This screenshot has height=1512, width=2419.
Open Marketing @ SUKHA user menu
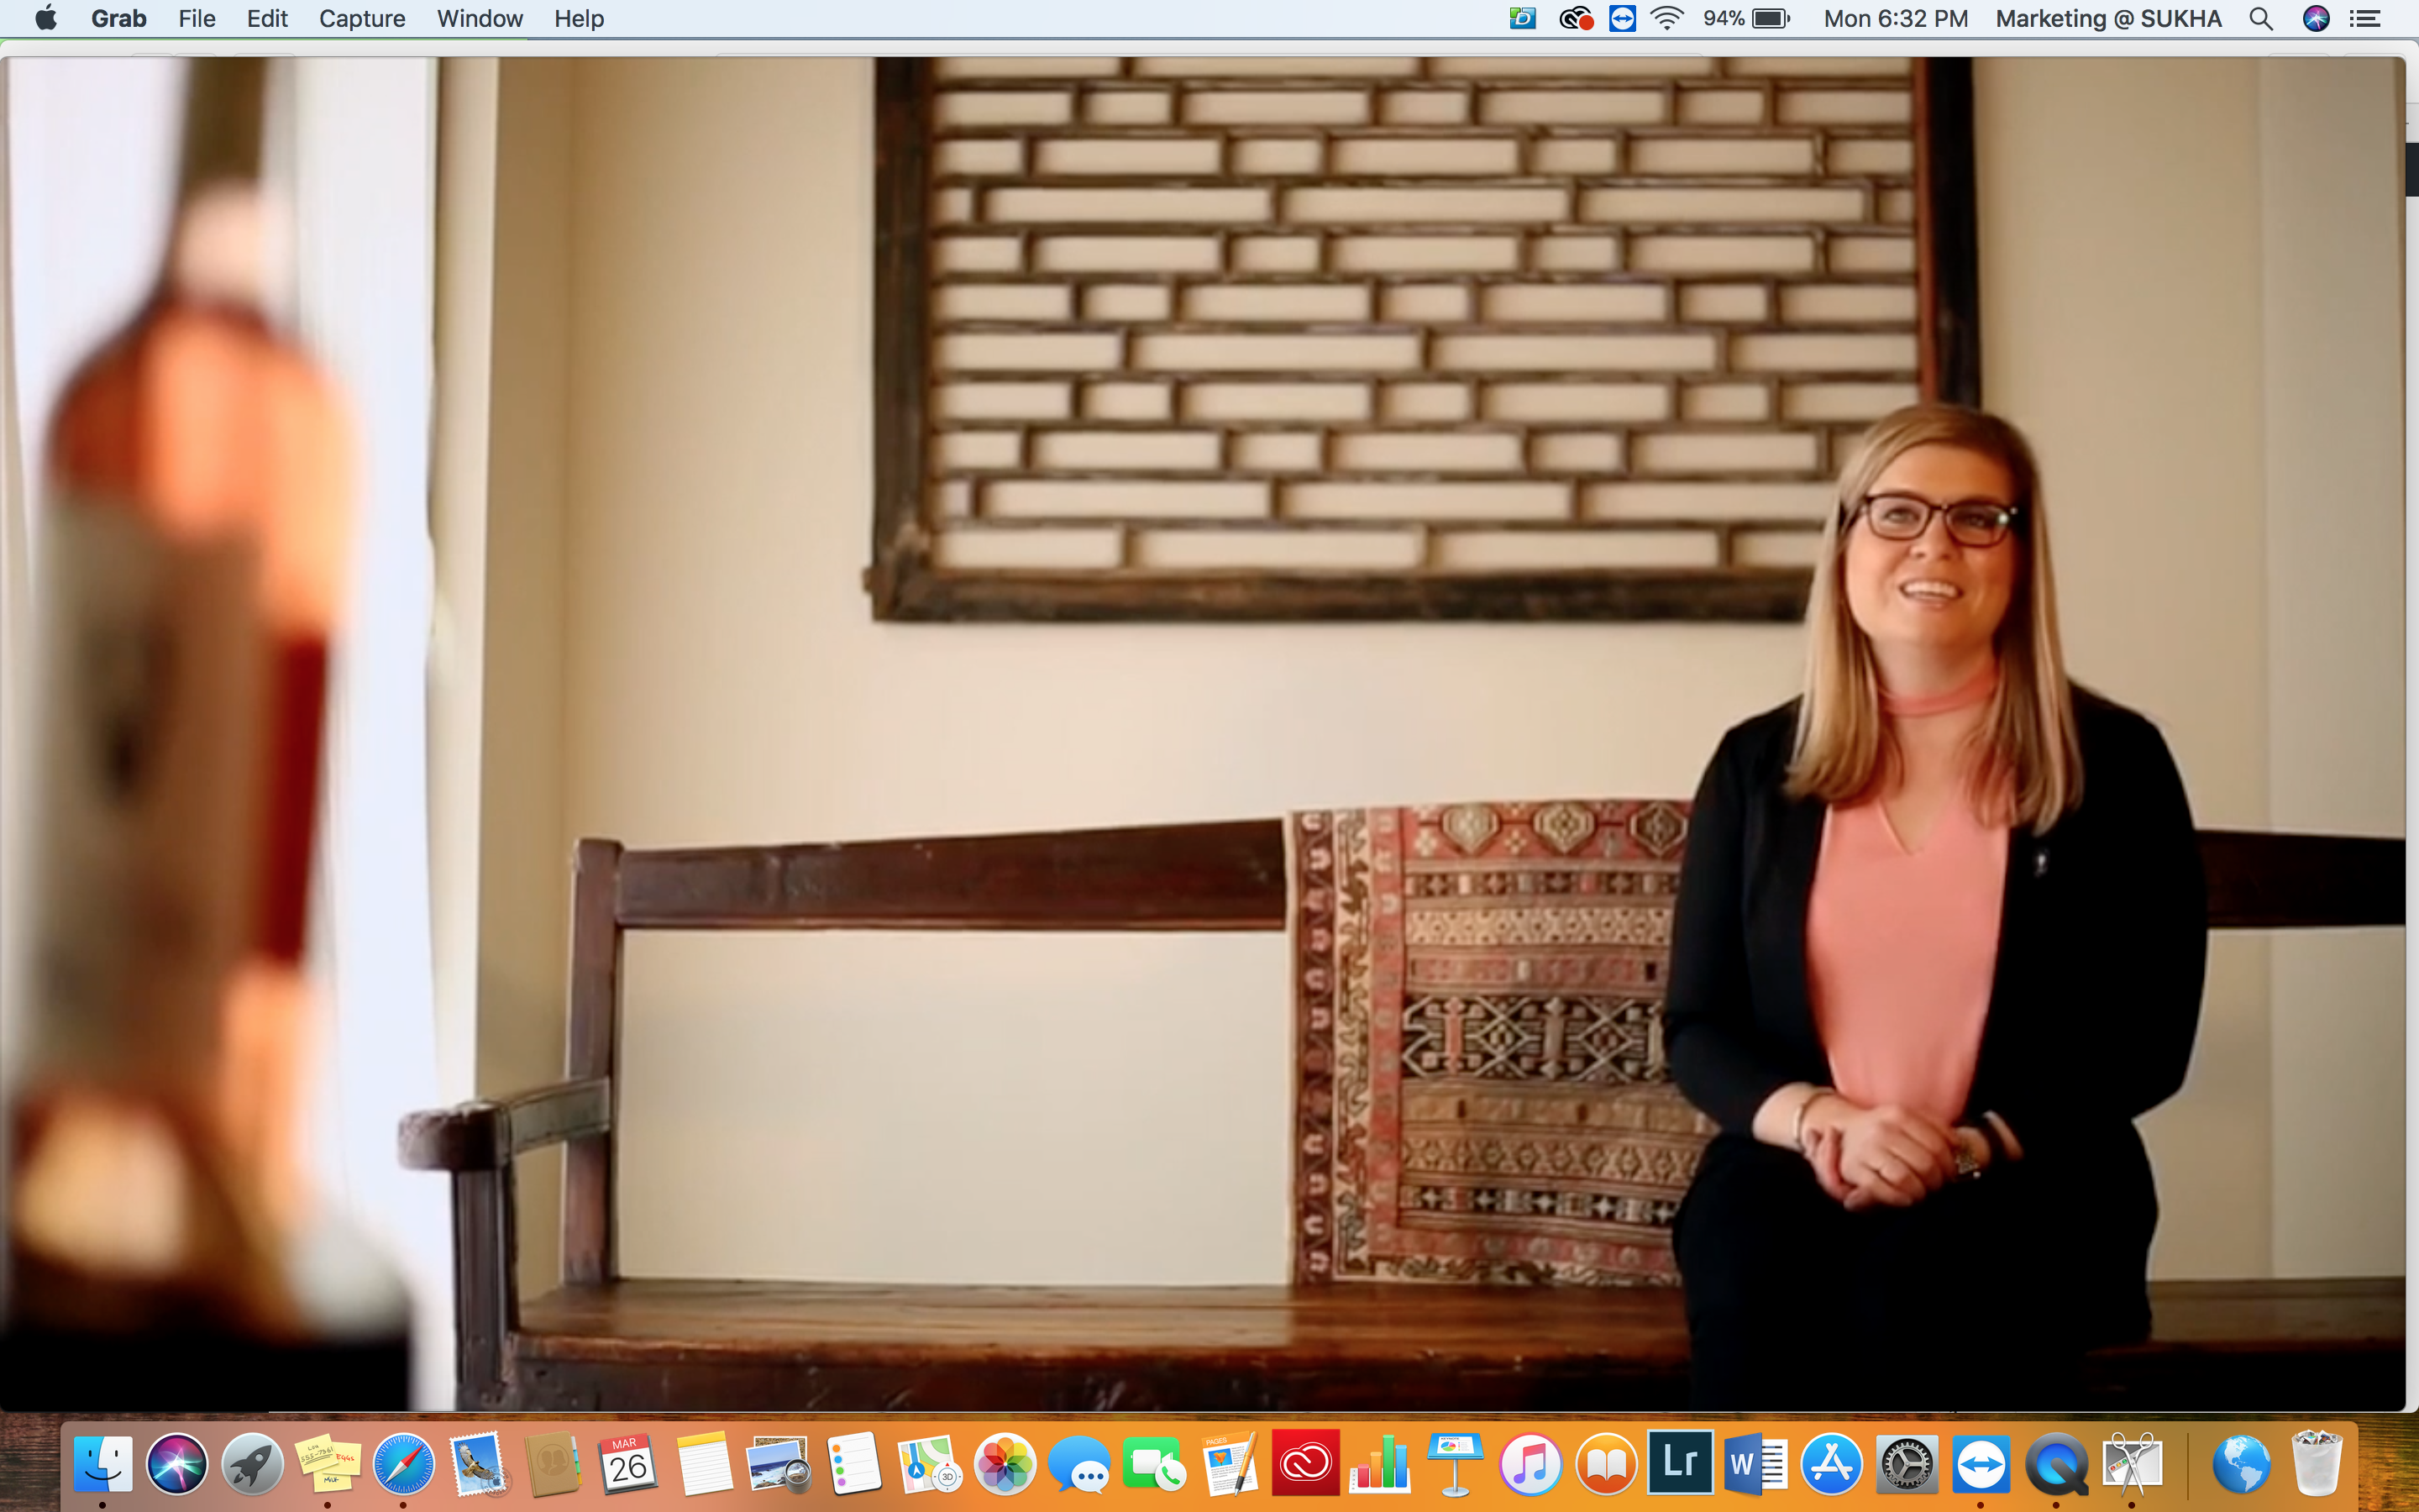pos(2107,19)
